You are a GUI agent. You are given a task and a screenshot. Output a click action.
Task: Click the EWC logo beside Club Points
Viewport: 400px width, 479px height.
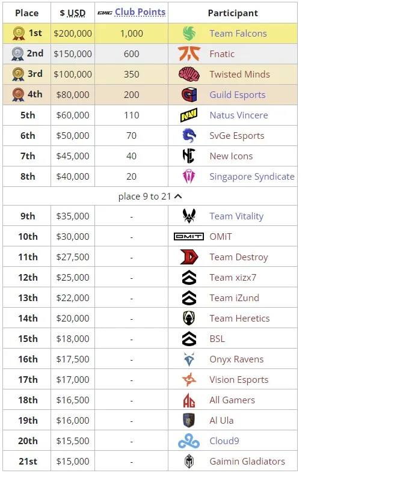point(105,13)
